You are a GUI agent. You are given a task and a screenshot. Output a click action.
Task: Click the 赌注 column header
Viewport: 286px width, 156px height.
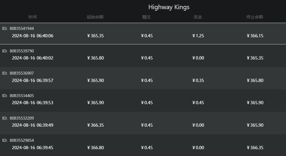click(x=147, y=17)
